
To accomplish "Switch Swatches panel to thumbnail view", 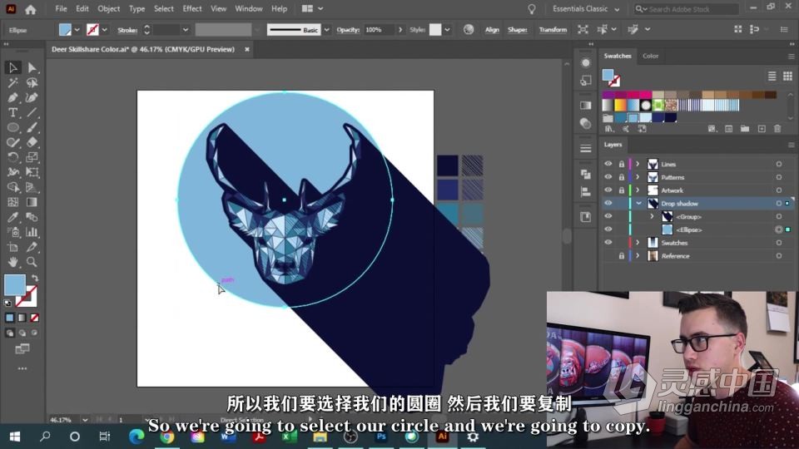I will tap(788, 76).
